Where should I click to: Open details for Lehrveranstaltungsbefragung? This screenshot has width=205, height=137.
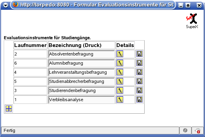pos(120,72)
